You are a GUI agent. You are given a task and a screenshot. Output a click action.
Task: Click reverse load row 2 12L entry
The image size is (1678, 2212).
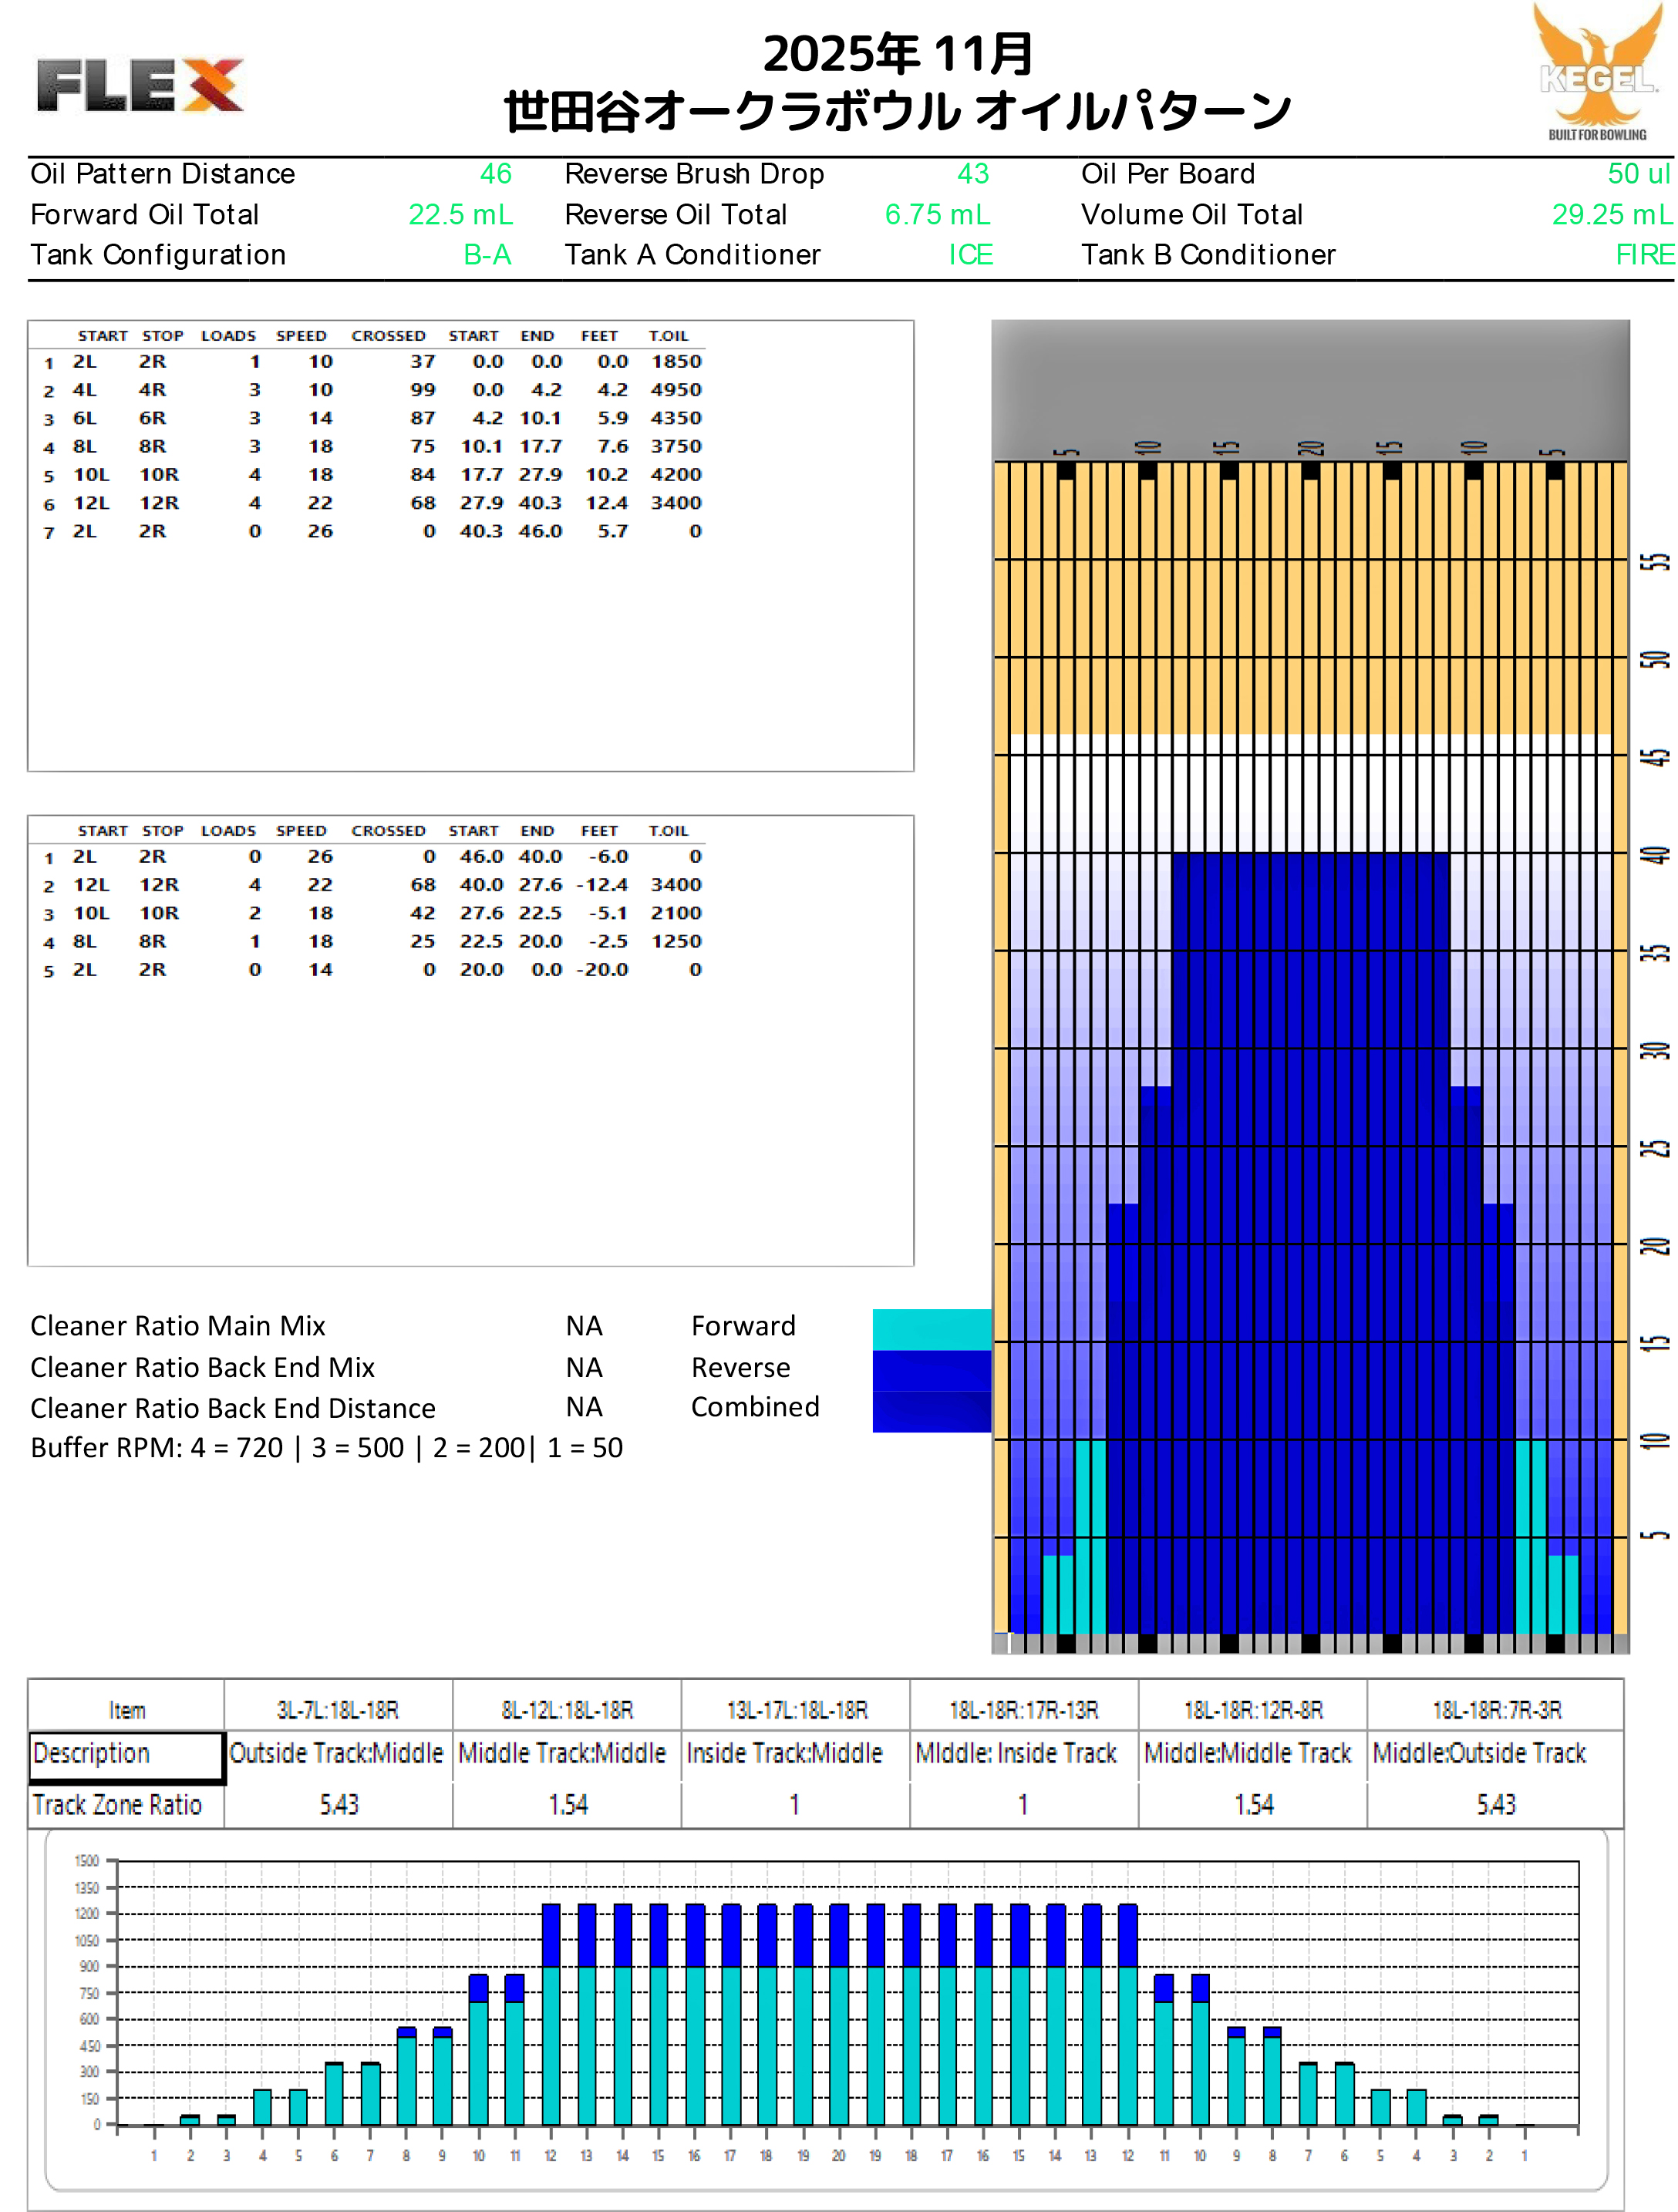[91, 885]
